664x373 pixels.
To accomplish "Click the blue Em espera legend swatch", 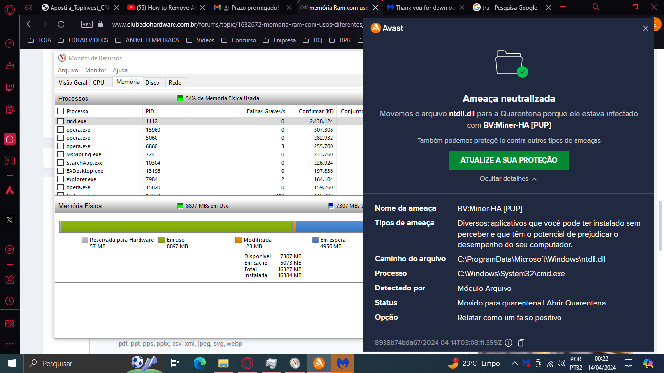I will point(316,240).
